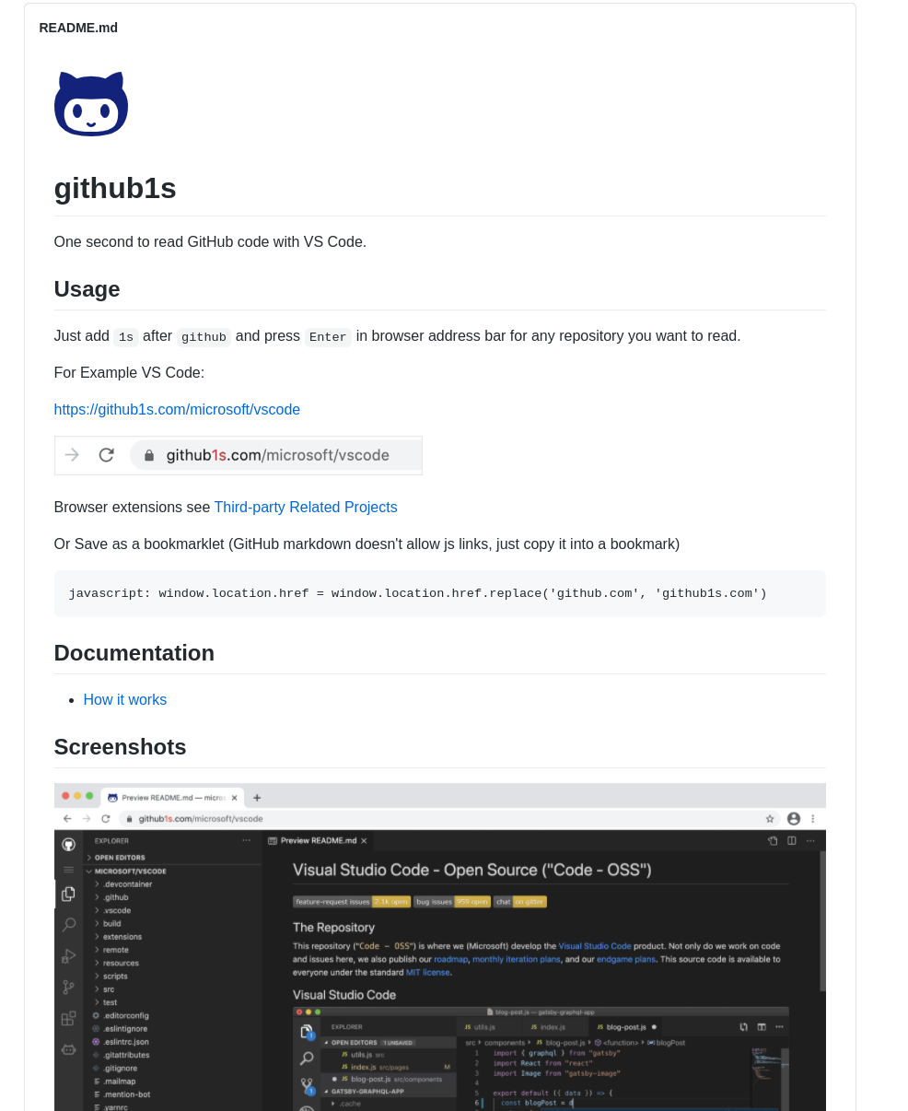The width and height of the screenshot is (908, 1111).
Task: Click the GitHub octocat logo above the title
Action: point(90,103)
